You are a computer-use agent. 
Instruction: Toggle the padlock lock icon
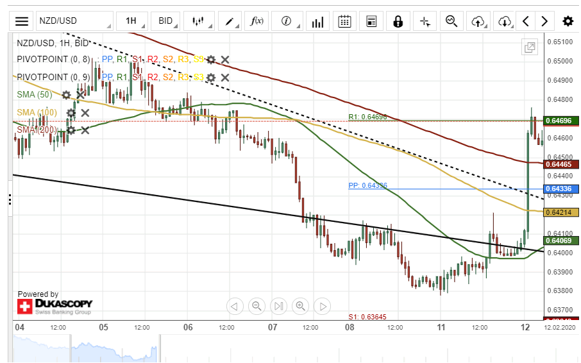(x=398, y=21)
